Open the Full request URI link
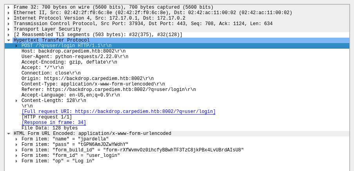 118,112
